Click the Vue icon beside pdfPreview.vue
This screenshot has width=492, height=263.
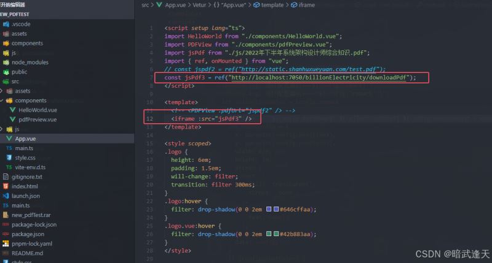coord(12,120)
